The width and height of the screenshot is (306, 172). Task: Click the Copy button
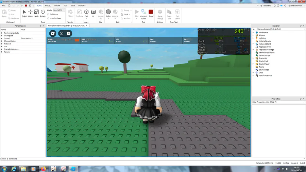click(12, 10)
